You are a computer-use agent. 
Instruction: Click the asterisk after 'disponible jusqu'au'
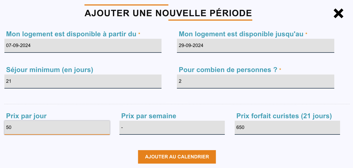click(x=306, y=34)
